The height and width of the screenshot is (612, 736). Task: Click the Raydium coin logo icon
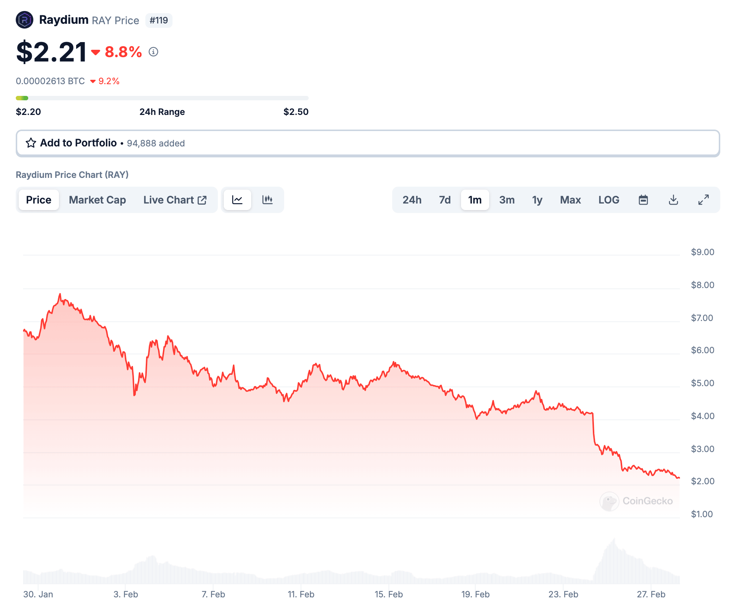click(x=25, y=20)
